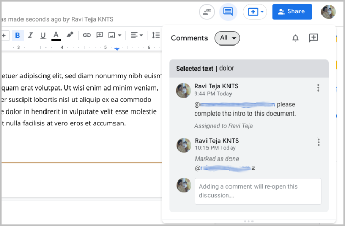Toggle bold formatting in toolbar
Image resolution: width=345 pixels, height=226 pixels.
pos(18,35)
